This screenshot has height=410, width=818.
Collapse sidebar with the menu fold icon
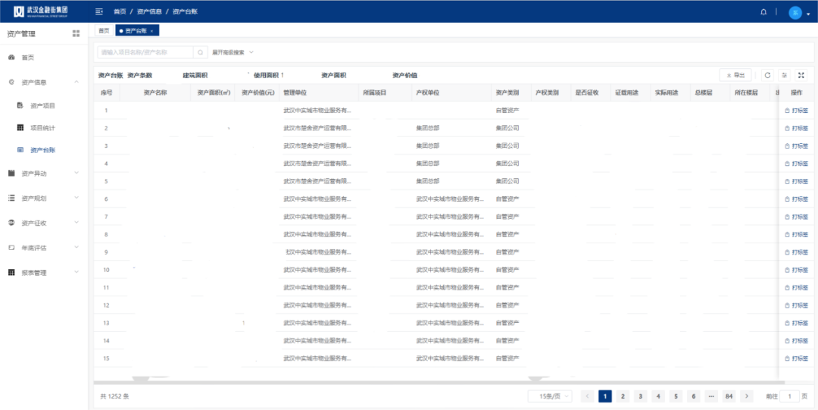click(x=98, y=11)
